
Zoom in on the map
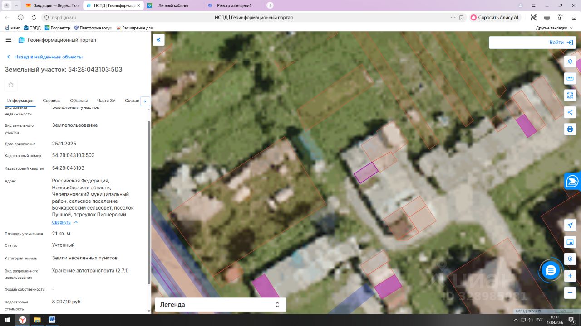(x=570, y=276)
